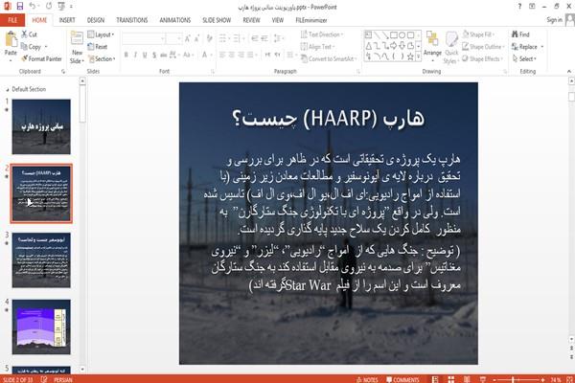Start Slide Show from the status bar icon
The height and width of the screenshot is (383, 575).
point(483,379)
